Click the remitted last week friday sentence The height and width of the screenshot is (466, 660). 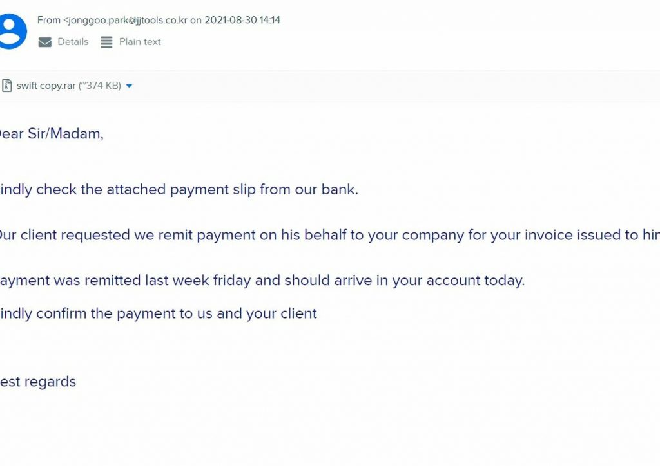click(262, 280)
